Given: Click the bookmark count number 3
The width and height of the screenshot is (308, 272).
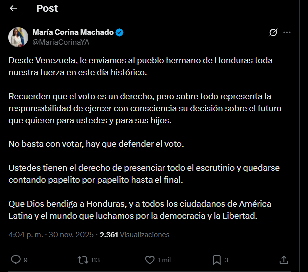Looking at the screenshot, I should point(226,260).
